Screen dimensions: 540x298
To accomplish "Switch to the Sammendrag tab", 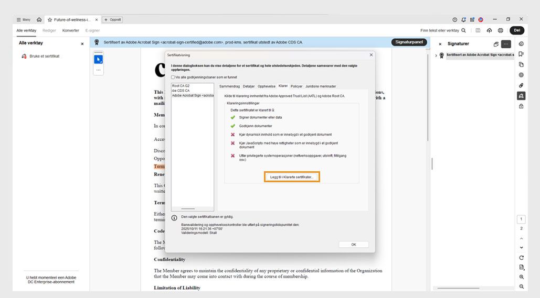I will tap(229, 86).
